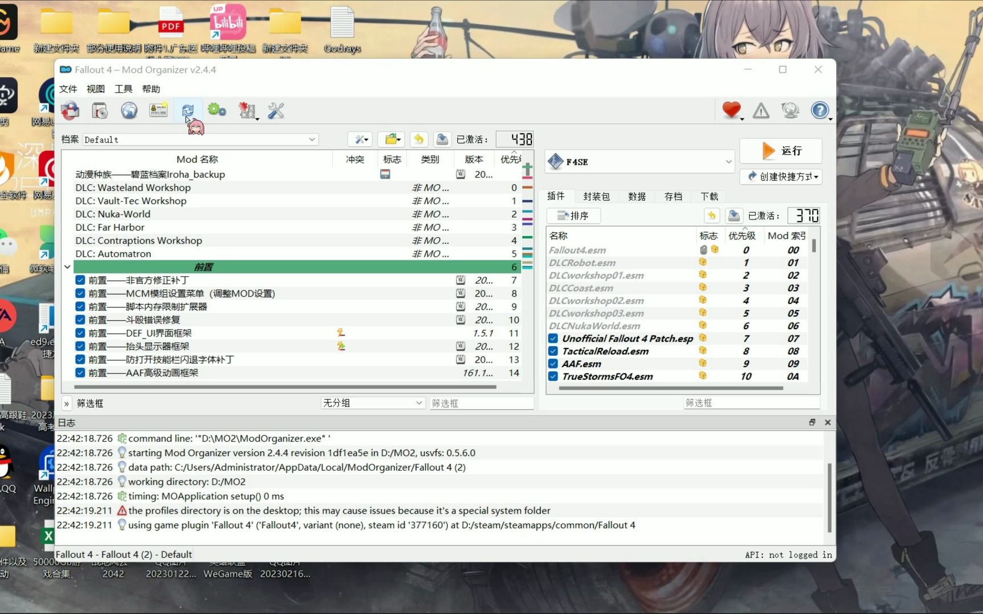
Task: Sort mods by 冲突 column header
Action: [354, 159]
